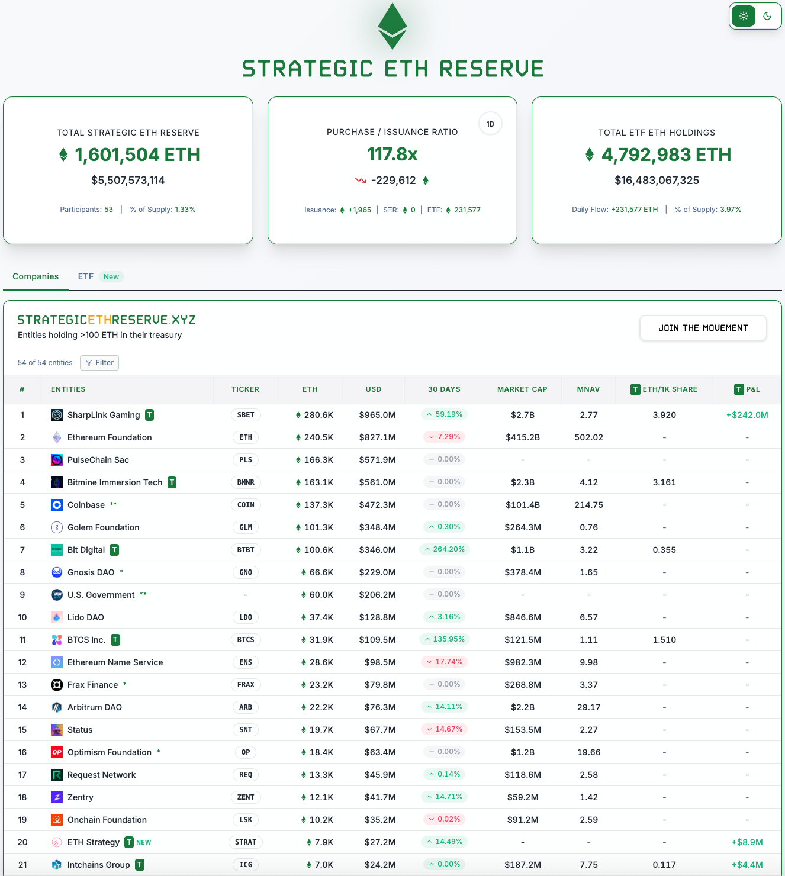Sort by TICKER column header

[246, 389]
